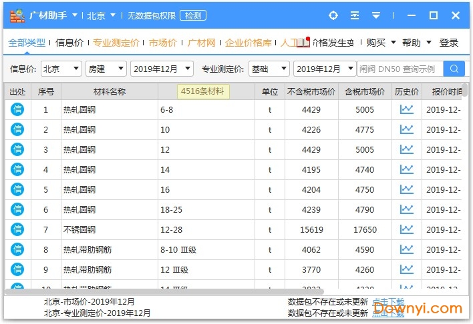Viewport: 473px width, 324px height.
Task: Open the 帮助 menu
Action: pos(416,43)
